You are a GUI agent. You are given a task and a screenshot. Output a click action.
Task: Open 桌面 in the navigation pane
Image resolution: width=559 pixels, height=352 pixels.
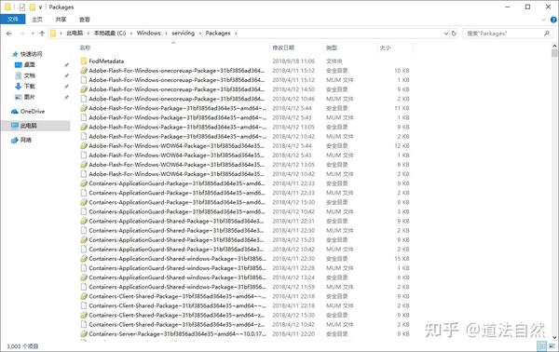tap(30, 65)
